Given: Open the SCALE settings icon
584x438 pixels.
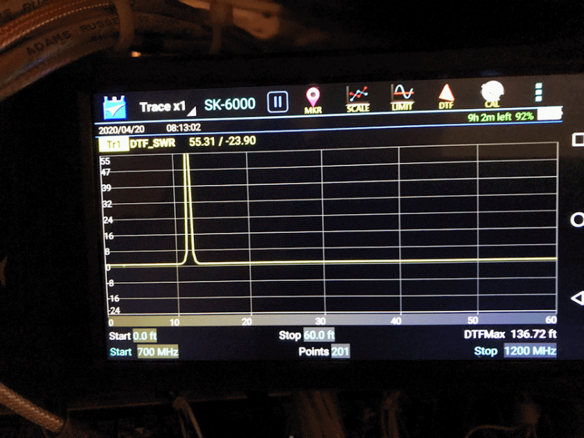Looking at the screenshot, I should coord(358,99).
